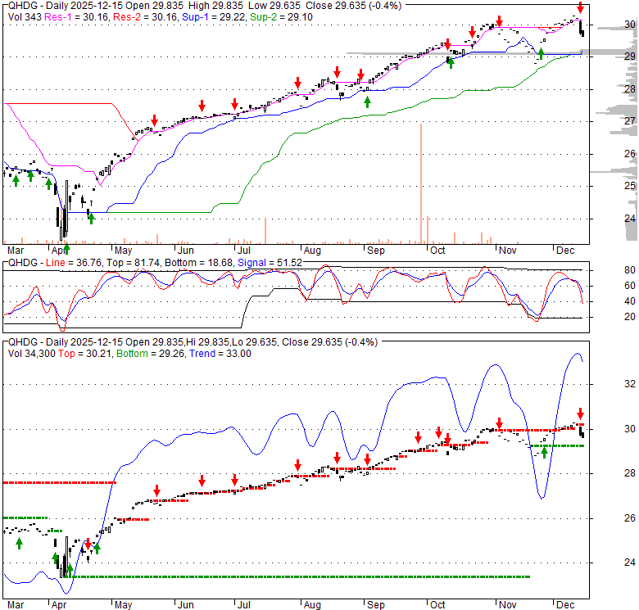Viewport: 639px width, 610px height.
Task: Select the May label on the bottom chart axis
Action: (x=124, y=607)
